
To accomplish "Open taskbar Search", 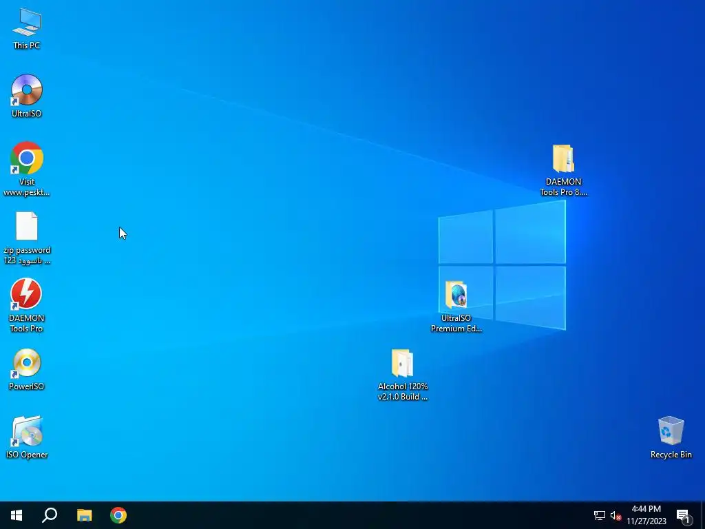I will [x=50, y=515].
